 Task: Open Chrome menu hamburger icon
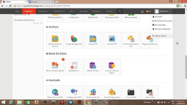point(185,6)
